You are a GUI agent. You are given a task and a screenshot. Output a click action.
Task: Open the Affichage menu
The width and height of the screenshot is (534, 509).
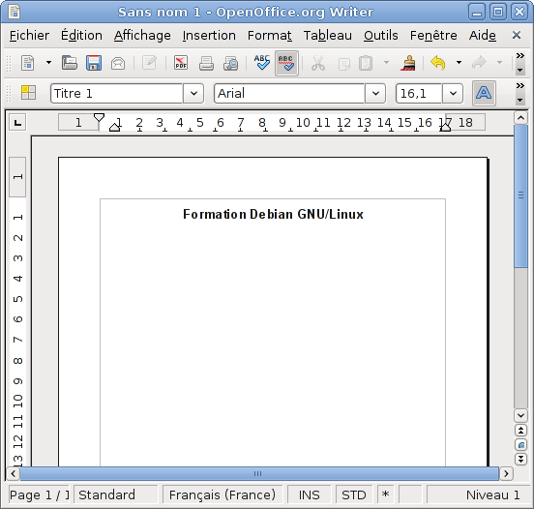(142, 36)
